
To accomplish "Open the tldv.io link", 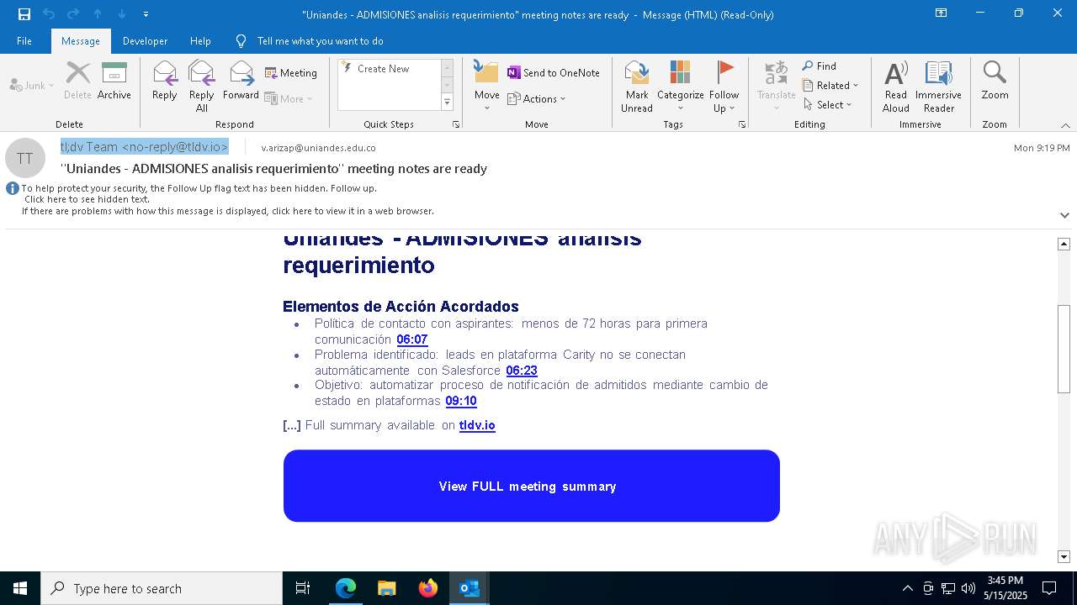I will (x=477, y=425).
